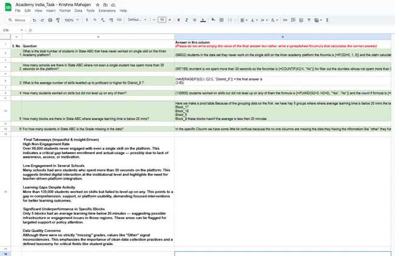This screenshot has height=256, width=395.
Task: Toggle bold formatting
Action: (179, 20)
